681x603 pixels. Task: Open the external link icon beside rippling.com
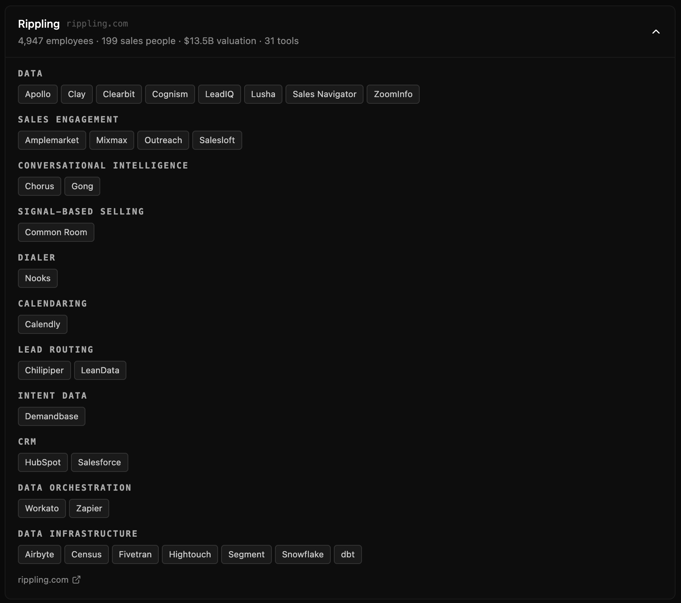click(x=76, y=580)
